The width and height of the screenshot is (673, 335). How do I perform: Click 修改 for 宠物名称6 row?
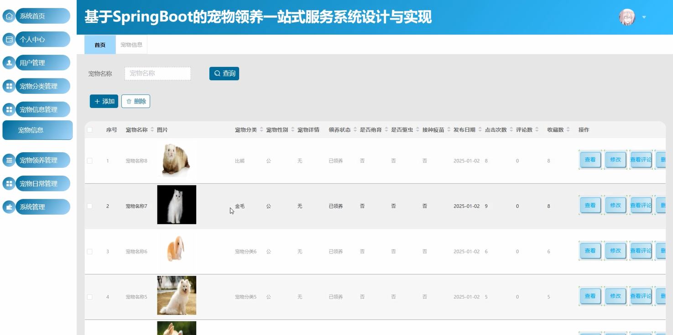pyautogui.click(x=616, y=250)
